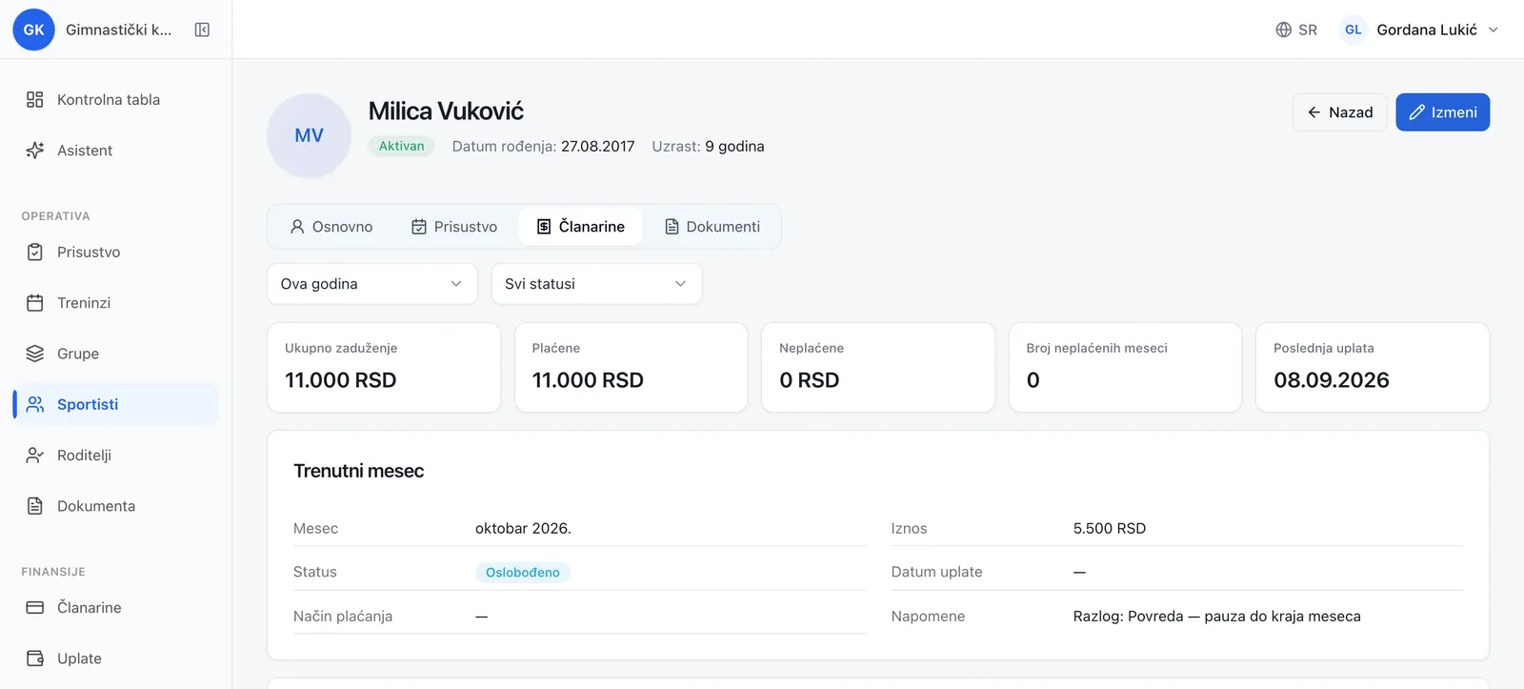
Task: Click the GL user avatar
Action: pos(1354,30)
